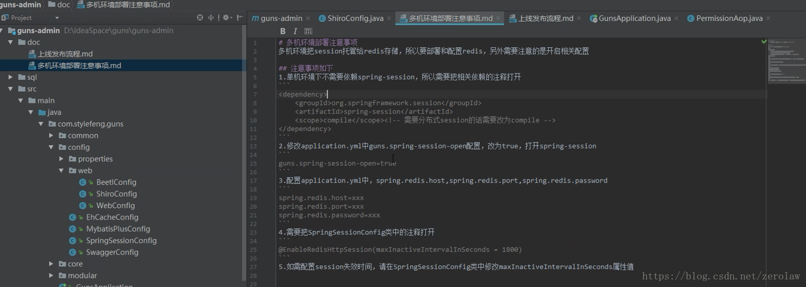Screen dimensions: 806x287
Task: Hide the Project tool window with the arrow icon
Action: pos(240,18)
